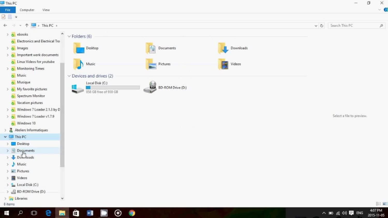
Task: Select Spectrum Monitor folder in tree
Action: pos(31,96)
